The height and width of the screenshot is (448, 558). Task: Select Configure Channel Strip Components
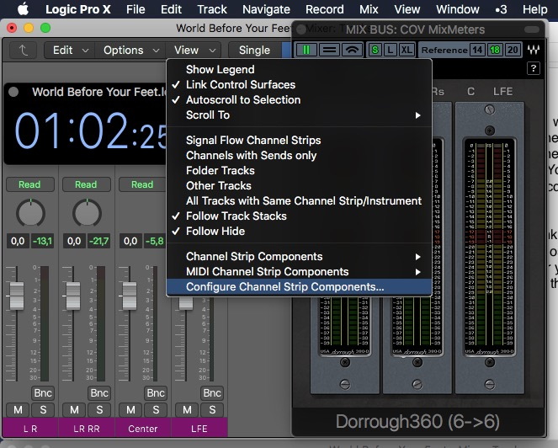[x=299, y=286]
